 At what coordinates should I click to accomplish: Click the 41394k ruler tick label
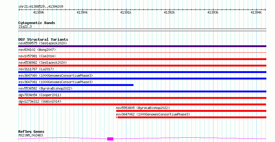coord(256,12)
